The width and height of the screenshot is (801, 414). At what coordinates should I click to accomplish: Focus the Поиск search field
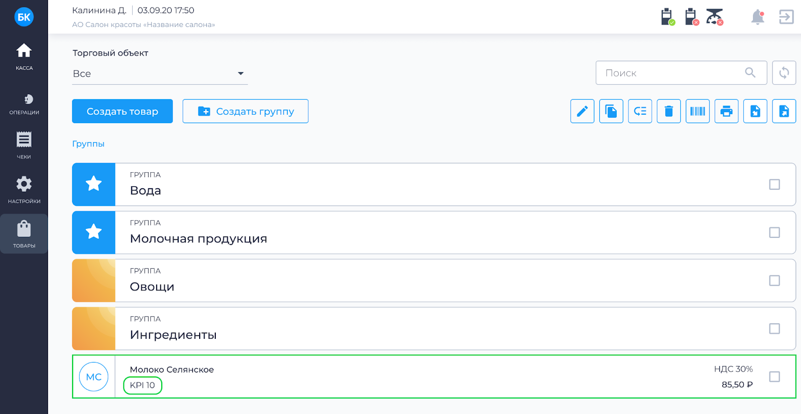pos(671,73)
